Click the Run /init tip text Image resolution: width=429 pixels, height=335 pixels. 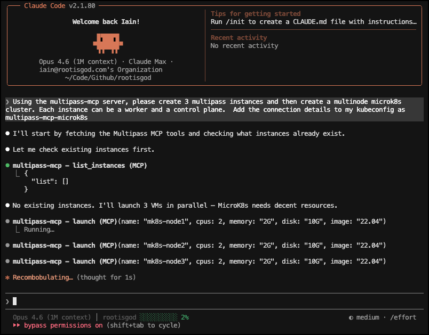point(313,22)
